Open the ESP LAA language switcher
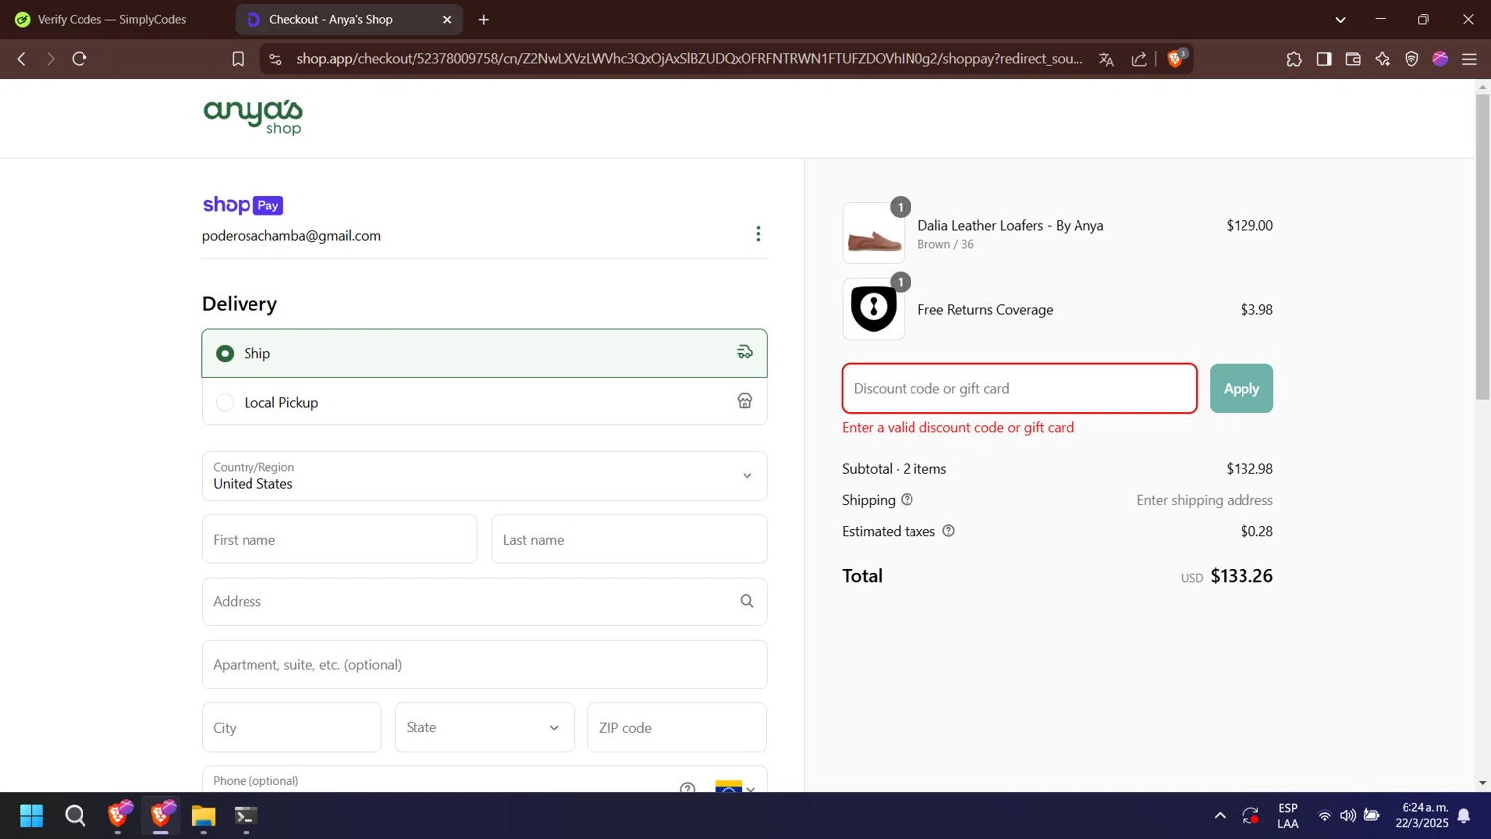 (x=1288, y=816)
